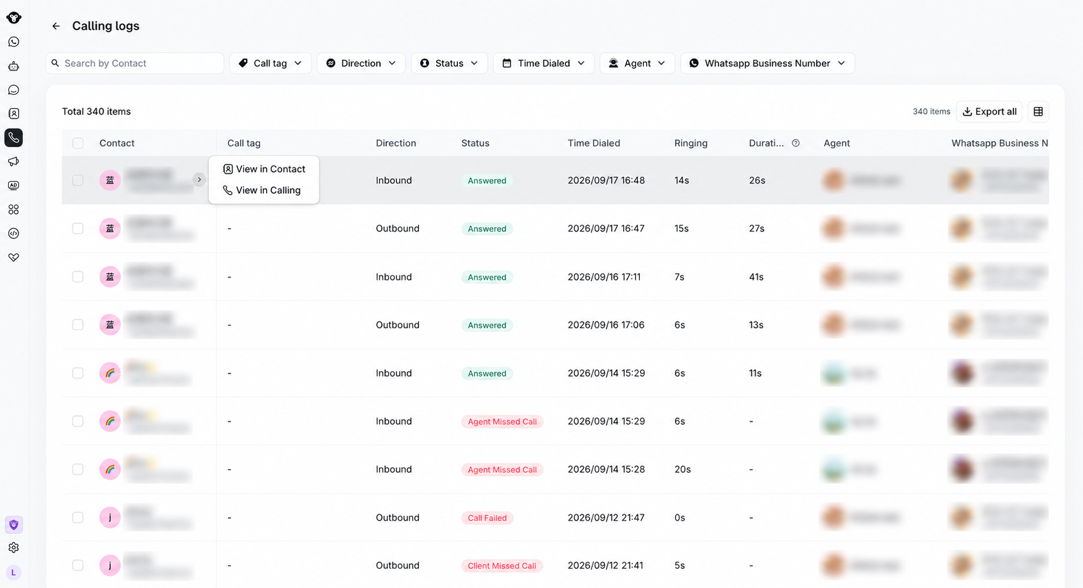This screenshot has width=1083, height=588.
Task: Click the monkey logo at the sidebar top
Action: coord(13,18)
